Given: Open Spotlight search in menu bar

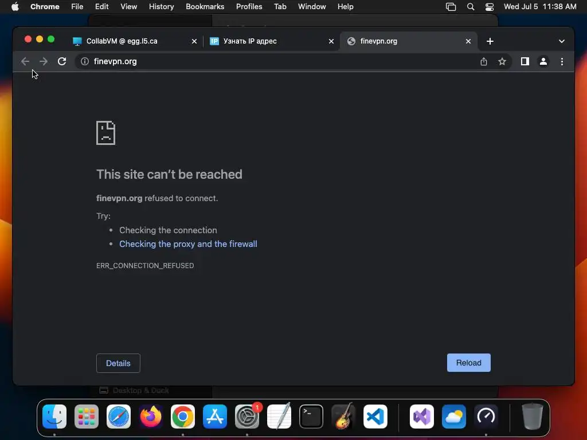Looking at the screenshot, I should click(x=471, y=7).
